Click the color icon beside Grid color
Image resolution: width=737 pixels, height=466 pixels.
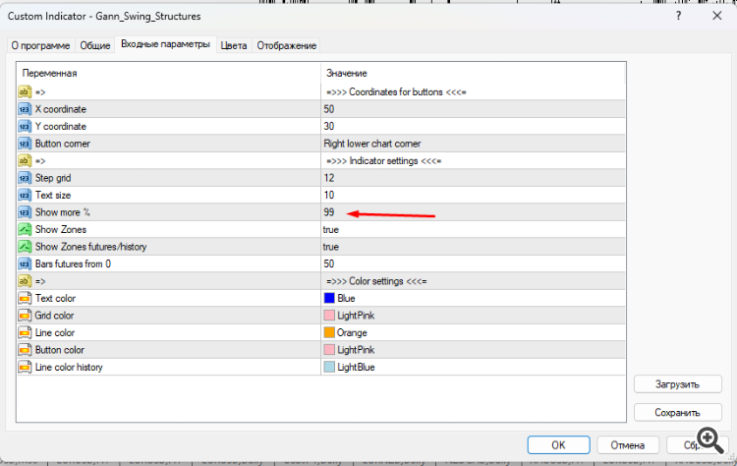[25, 316]
